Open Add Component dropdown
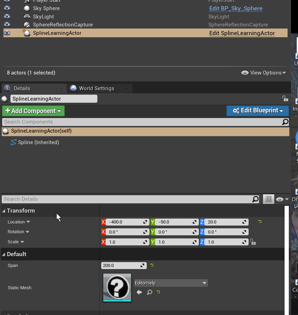Viewport: 298px width, 315px height. click(33, 111)
